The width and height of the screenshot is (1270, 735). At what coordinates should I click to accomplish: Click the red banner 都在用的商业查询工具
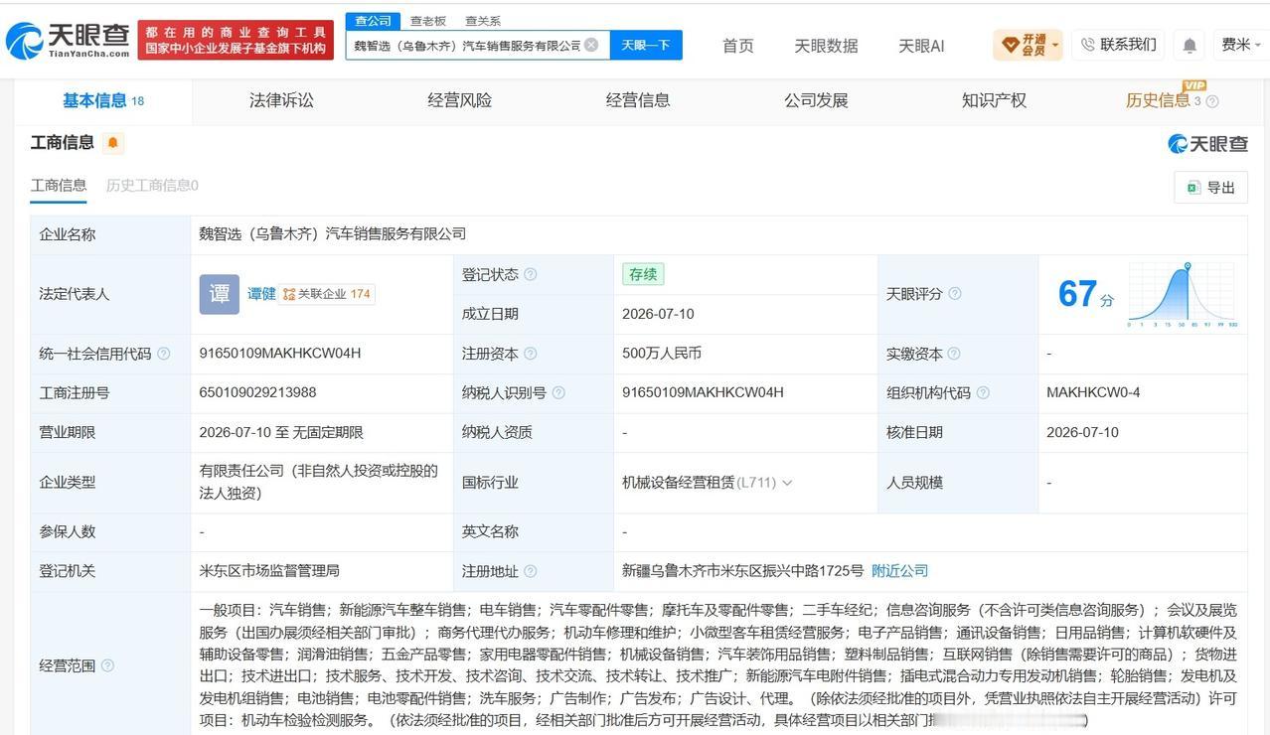pos(236,40)
